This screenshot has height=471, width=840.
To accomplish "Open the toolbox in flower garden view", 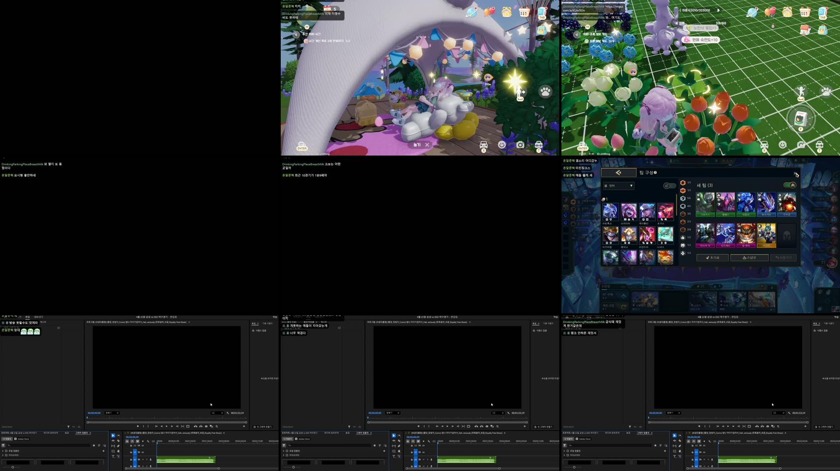I will click(x=819, y=145).
